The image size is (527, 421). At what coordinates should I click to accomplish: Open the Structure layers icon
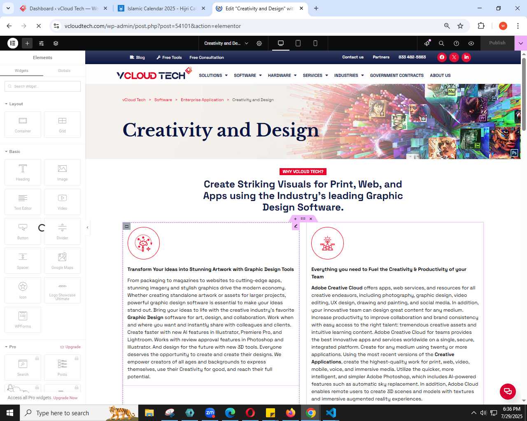(56, 43)
